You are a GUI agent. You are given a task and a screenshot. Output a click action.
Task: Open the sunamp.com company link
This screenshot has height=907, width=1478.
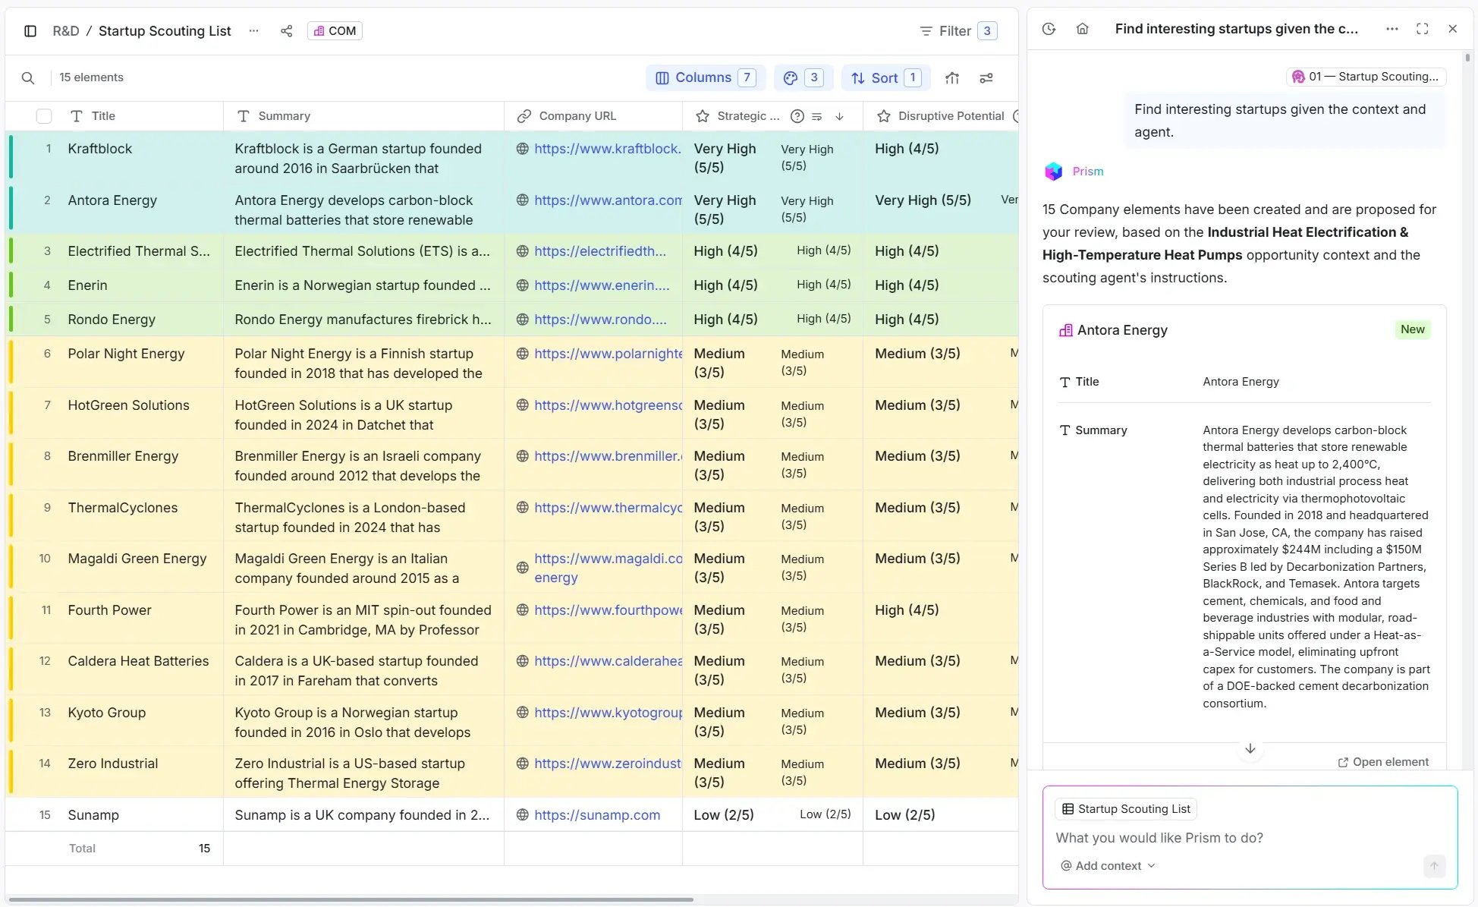pyautogui.click(x=597, y=815)
